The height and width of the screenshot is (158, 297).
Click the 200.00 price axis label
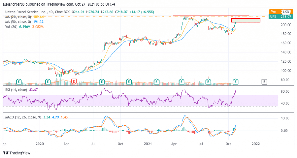pyautogui.click(x=286, y=25)
